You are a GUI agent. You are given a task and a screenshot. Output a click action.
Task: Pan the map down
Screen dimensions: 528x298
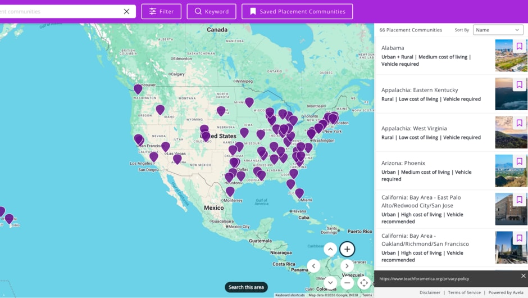tap(330, 282)
